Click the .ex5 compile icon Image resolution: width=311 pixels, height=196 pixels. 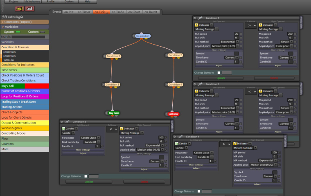(30, 9)
